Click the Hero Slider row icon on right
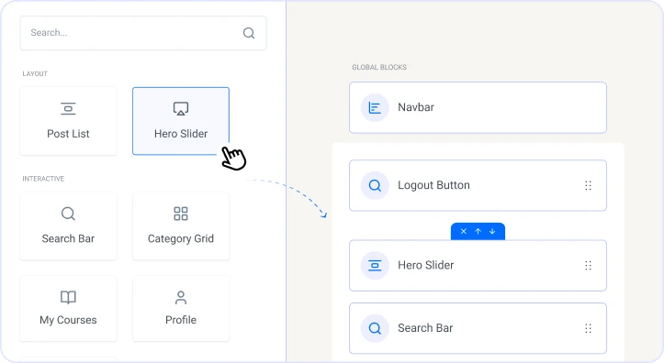Viewport: 664px width, 363px height. [x=375, y=266]
